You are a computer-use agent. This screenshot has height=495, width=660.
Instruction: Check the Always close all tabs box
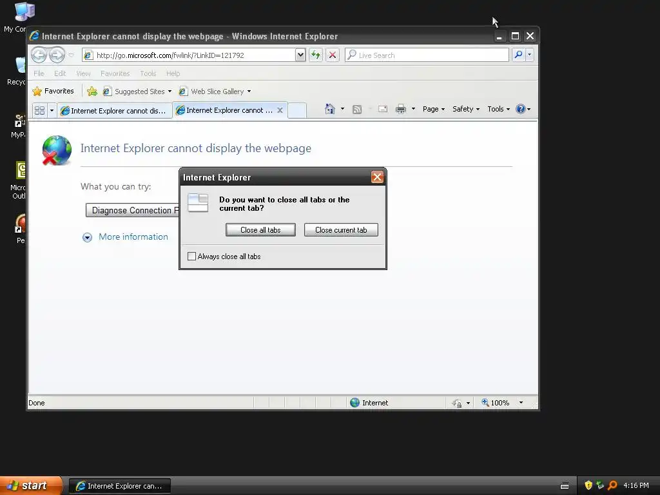tap(191, 257)
